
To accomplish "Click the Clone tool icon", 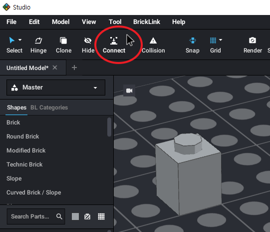I will click(63, 40).
